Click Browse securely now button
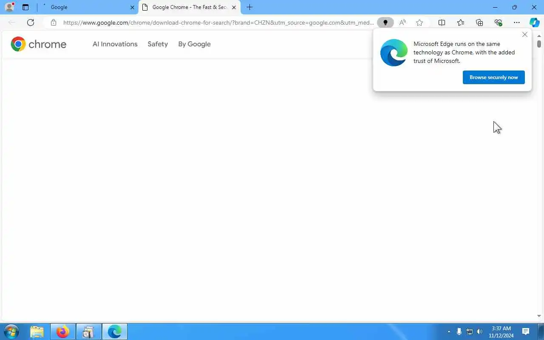This screenshot has width=544, height=340. [494, 77]
